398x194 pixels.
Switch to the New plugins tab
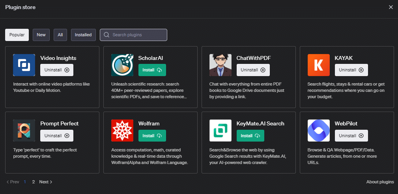pos(41,35)
